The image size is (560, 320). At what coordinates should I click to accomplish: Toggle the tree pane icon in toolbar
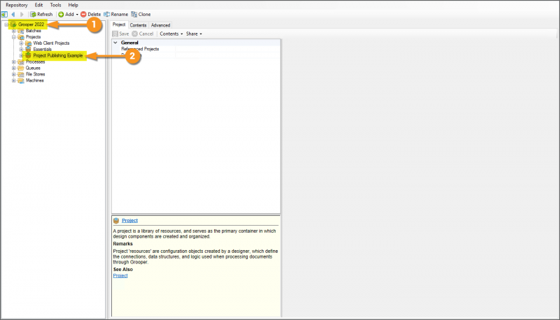(4, 14)
